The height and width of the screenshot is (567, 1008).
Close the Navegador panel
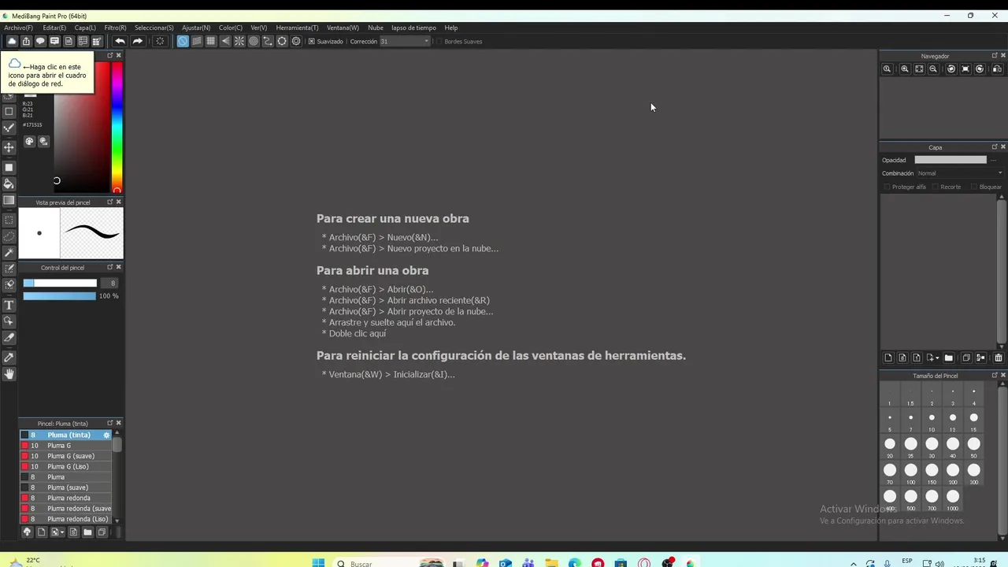[1002, 56]
